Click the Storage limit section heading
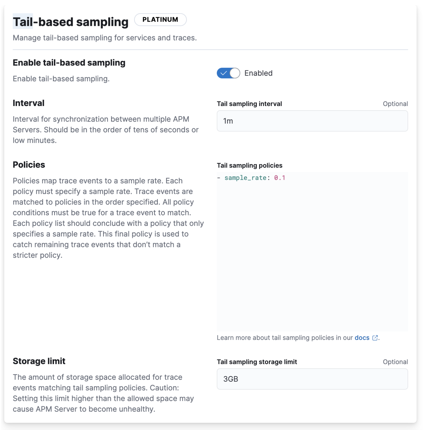The image size is (423, 430). pos(39,361)
